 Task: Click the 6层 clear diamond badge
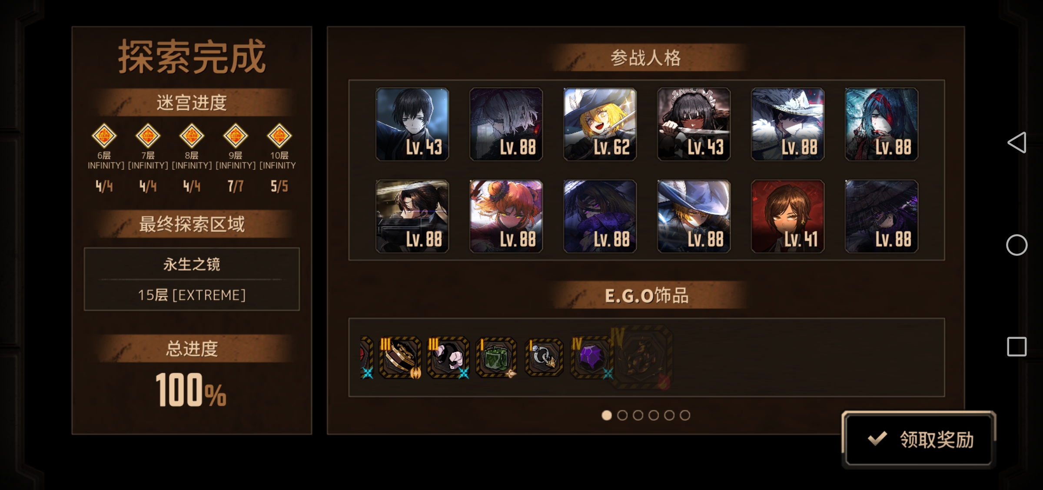[104, 136]
